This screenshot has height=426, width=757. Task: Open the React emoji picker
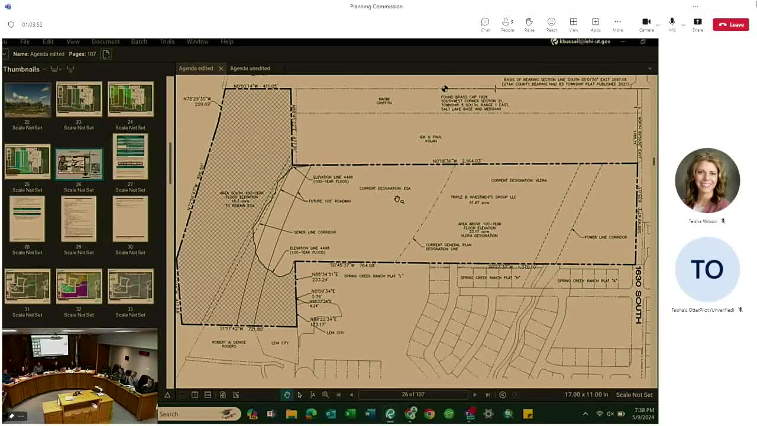pos(551,24)
